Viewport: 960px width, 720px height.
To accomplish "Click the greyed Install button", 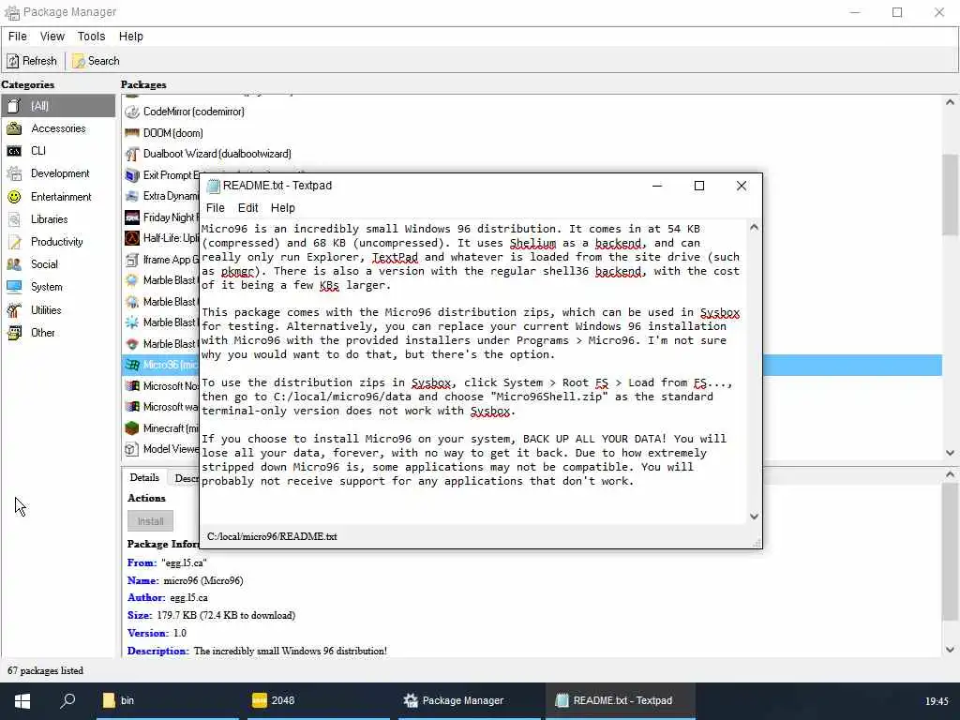I will [x=151, y=521].
